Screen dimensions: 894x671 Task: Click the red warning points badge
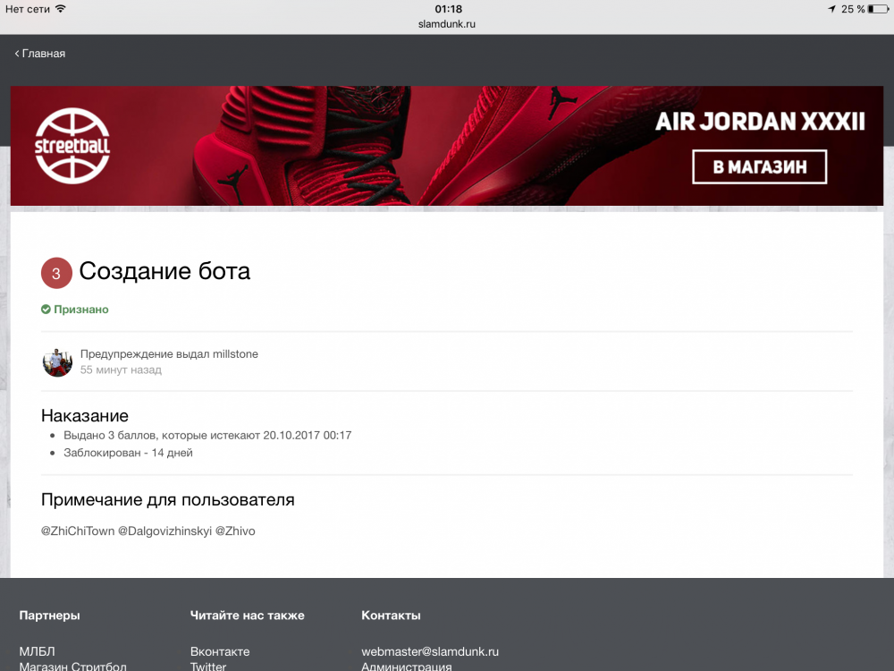pyautogui.click(x=56, y=274)
